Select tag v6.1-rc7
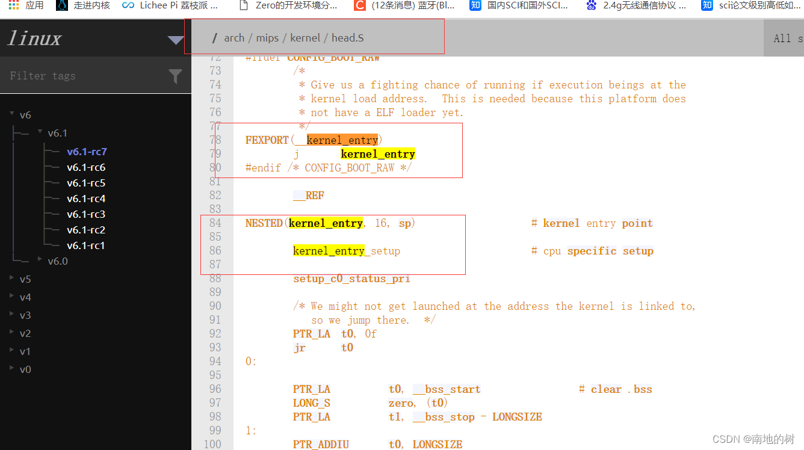Image resolution: width=804 pixels, height=450 pixels. (x=87, y=152)
